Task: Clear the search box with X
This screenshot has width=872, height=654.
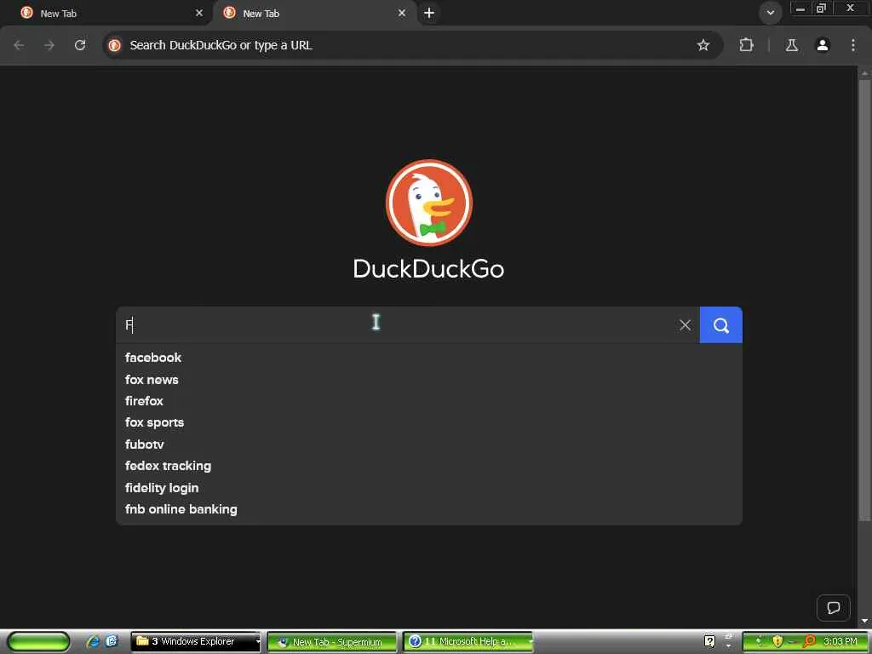Action: pos(686,325)
